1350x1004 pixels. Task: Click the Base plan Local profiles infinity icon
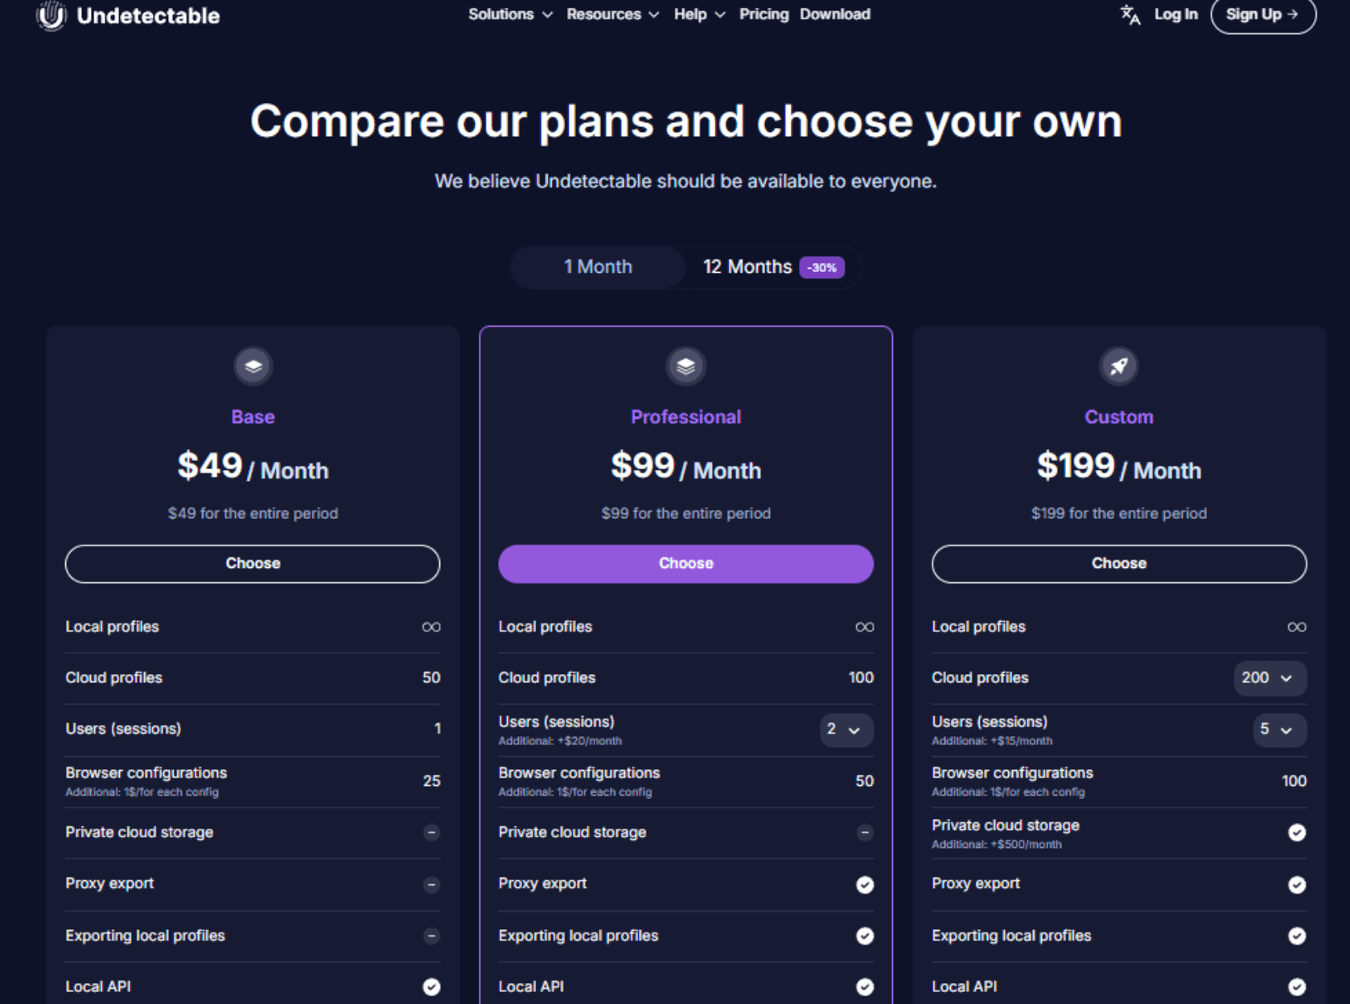pyautogui.click(x=431, y=627)
